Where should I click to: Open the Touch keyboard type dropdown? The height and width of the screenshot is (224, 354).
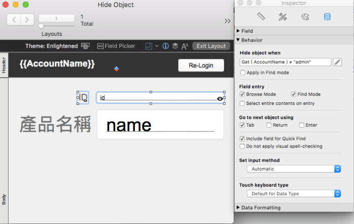[293, 194]
